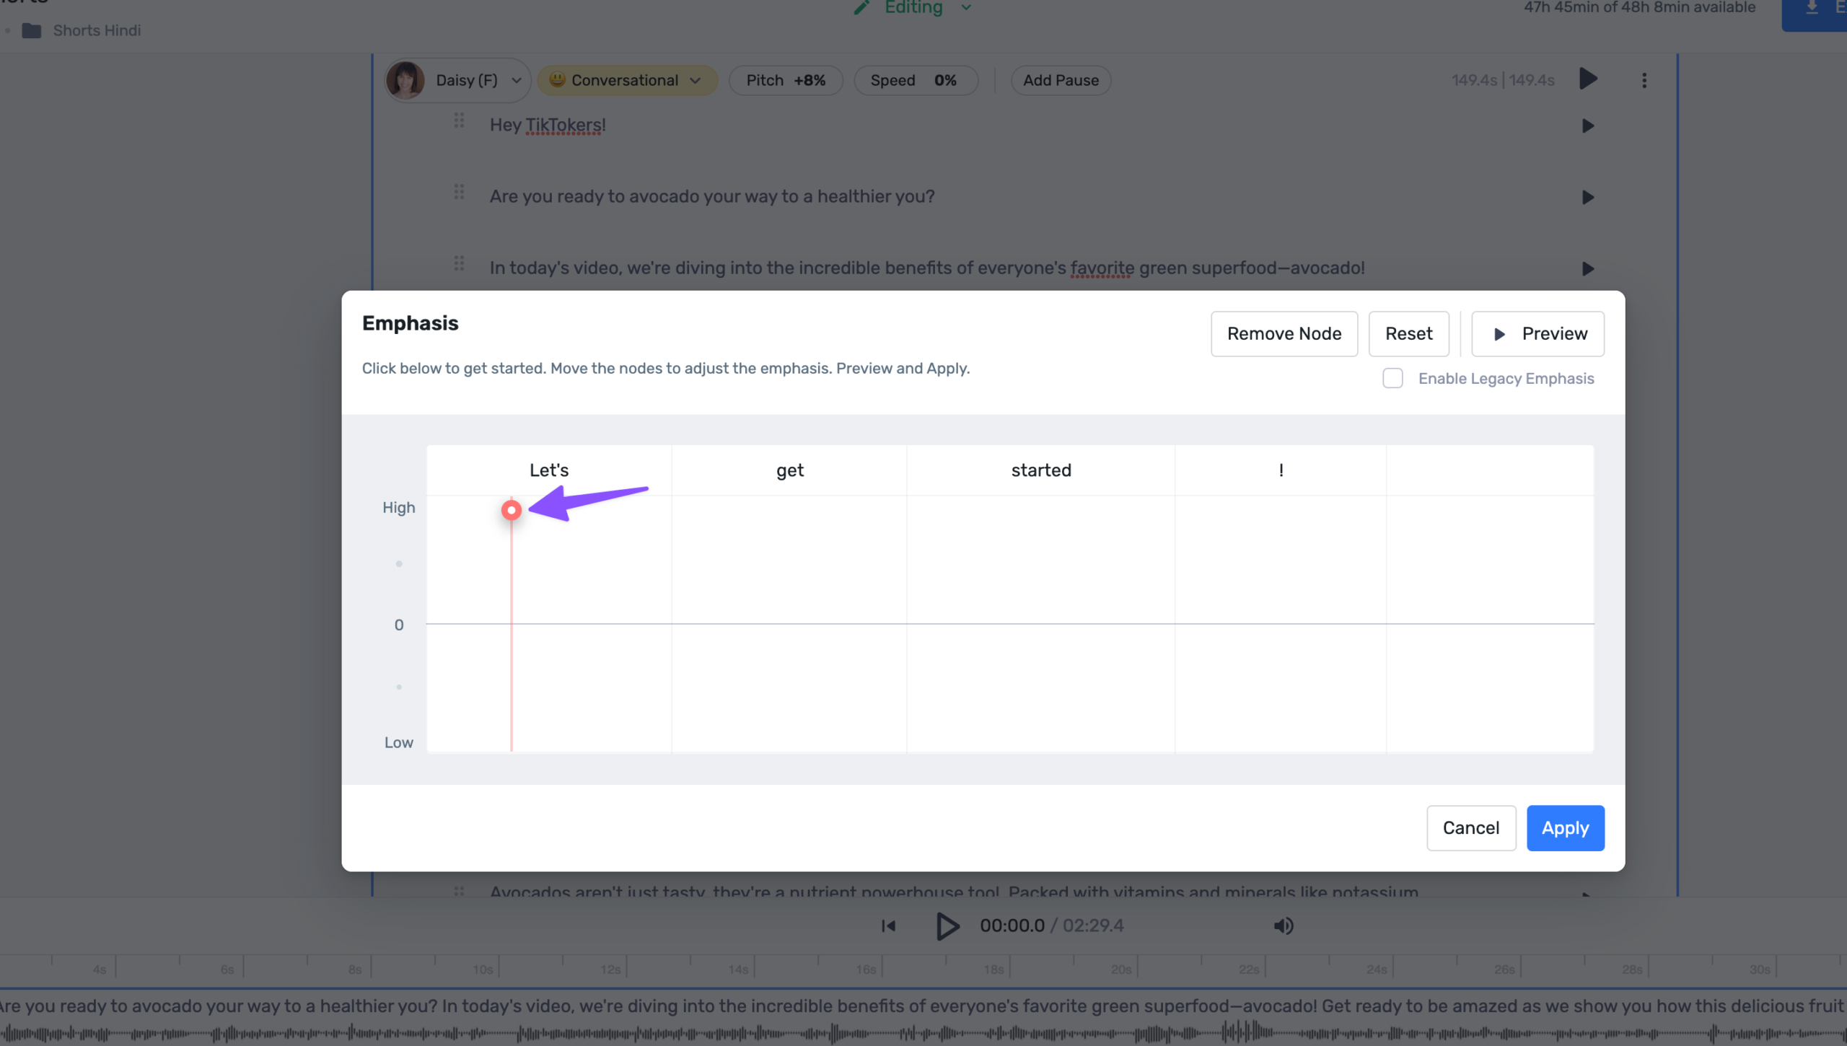Enable Legacy Emphasis checkbox

(1392, 378)
